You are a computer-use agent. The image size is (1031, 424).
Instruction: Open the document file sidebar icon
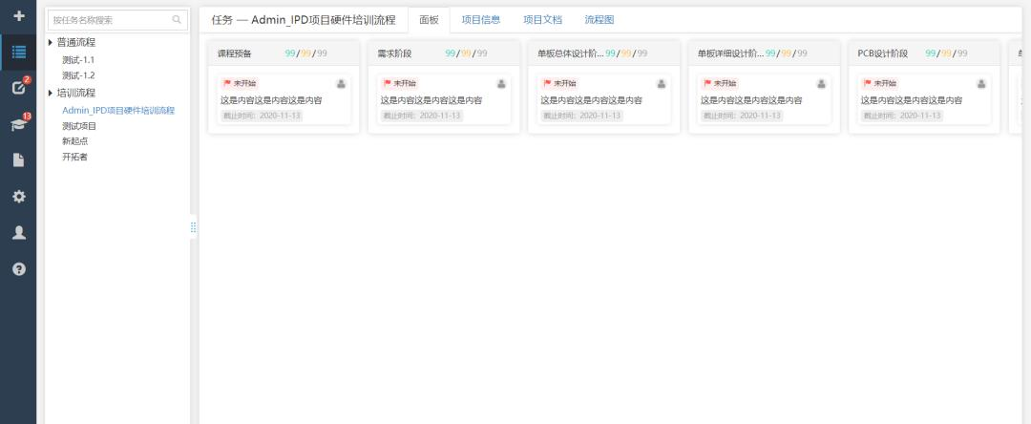tap(18, 160)
